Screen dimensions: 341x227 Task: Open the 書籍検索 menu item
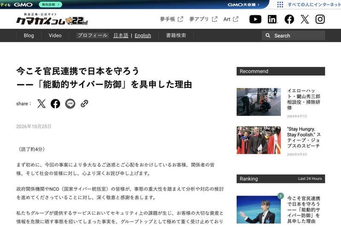pos(176,35)
